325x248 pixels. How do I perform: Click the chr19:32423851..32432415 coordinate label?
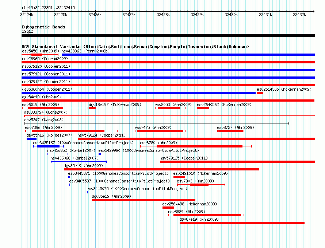point(48,8)
